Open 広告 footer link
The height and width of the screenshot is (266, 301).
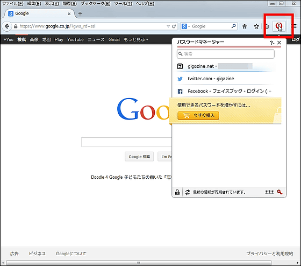coord(14,254)
